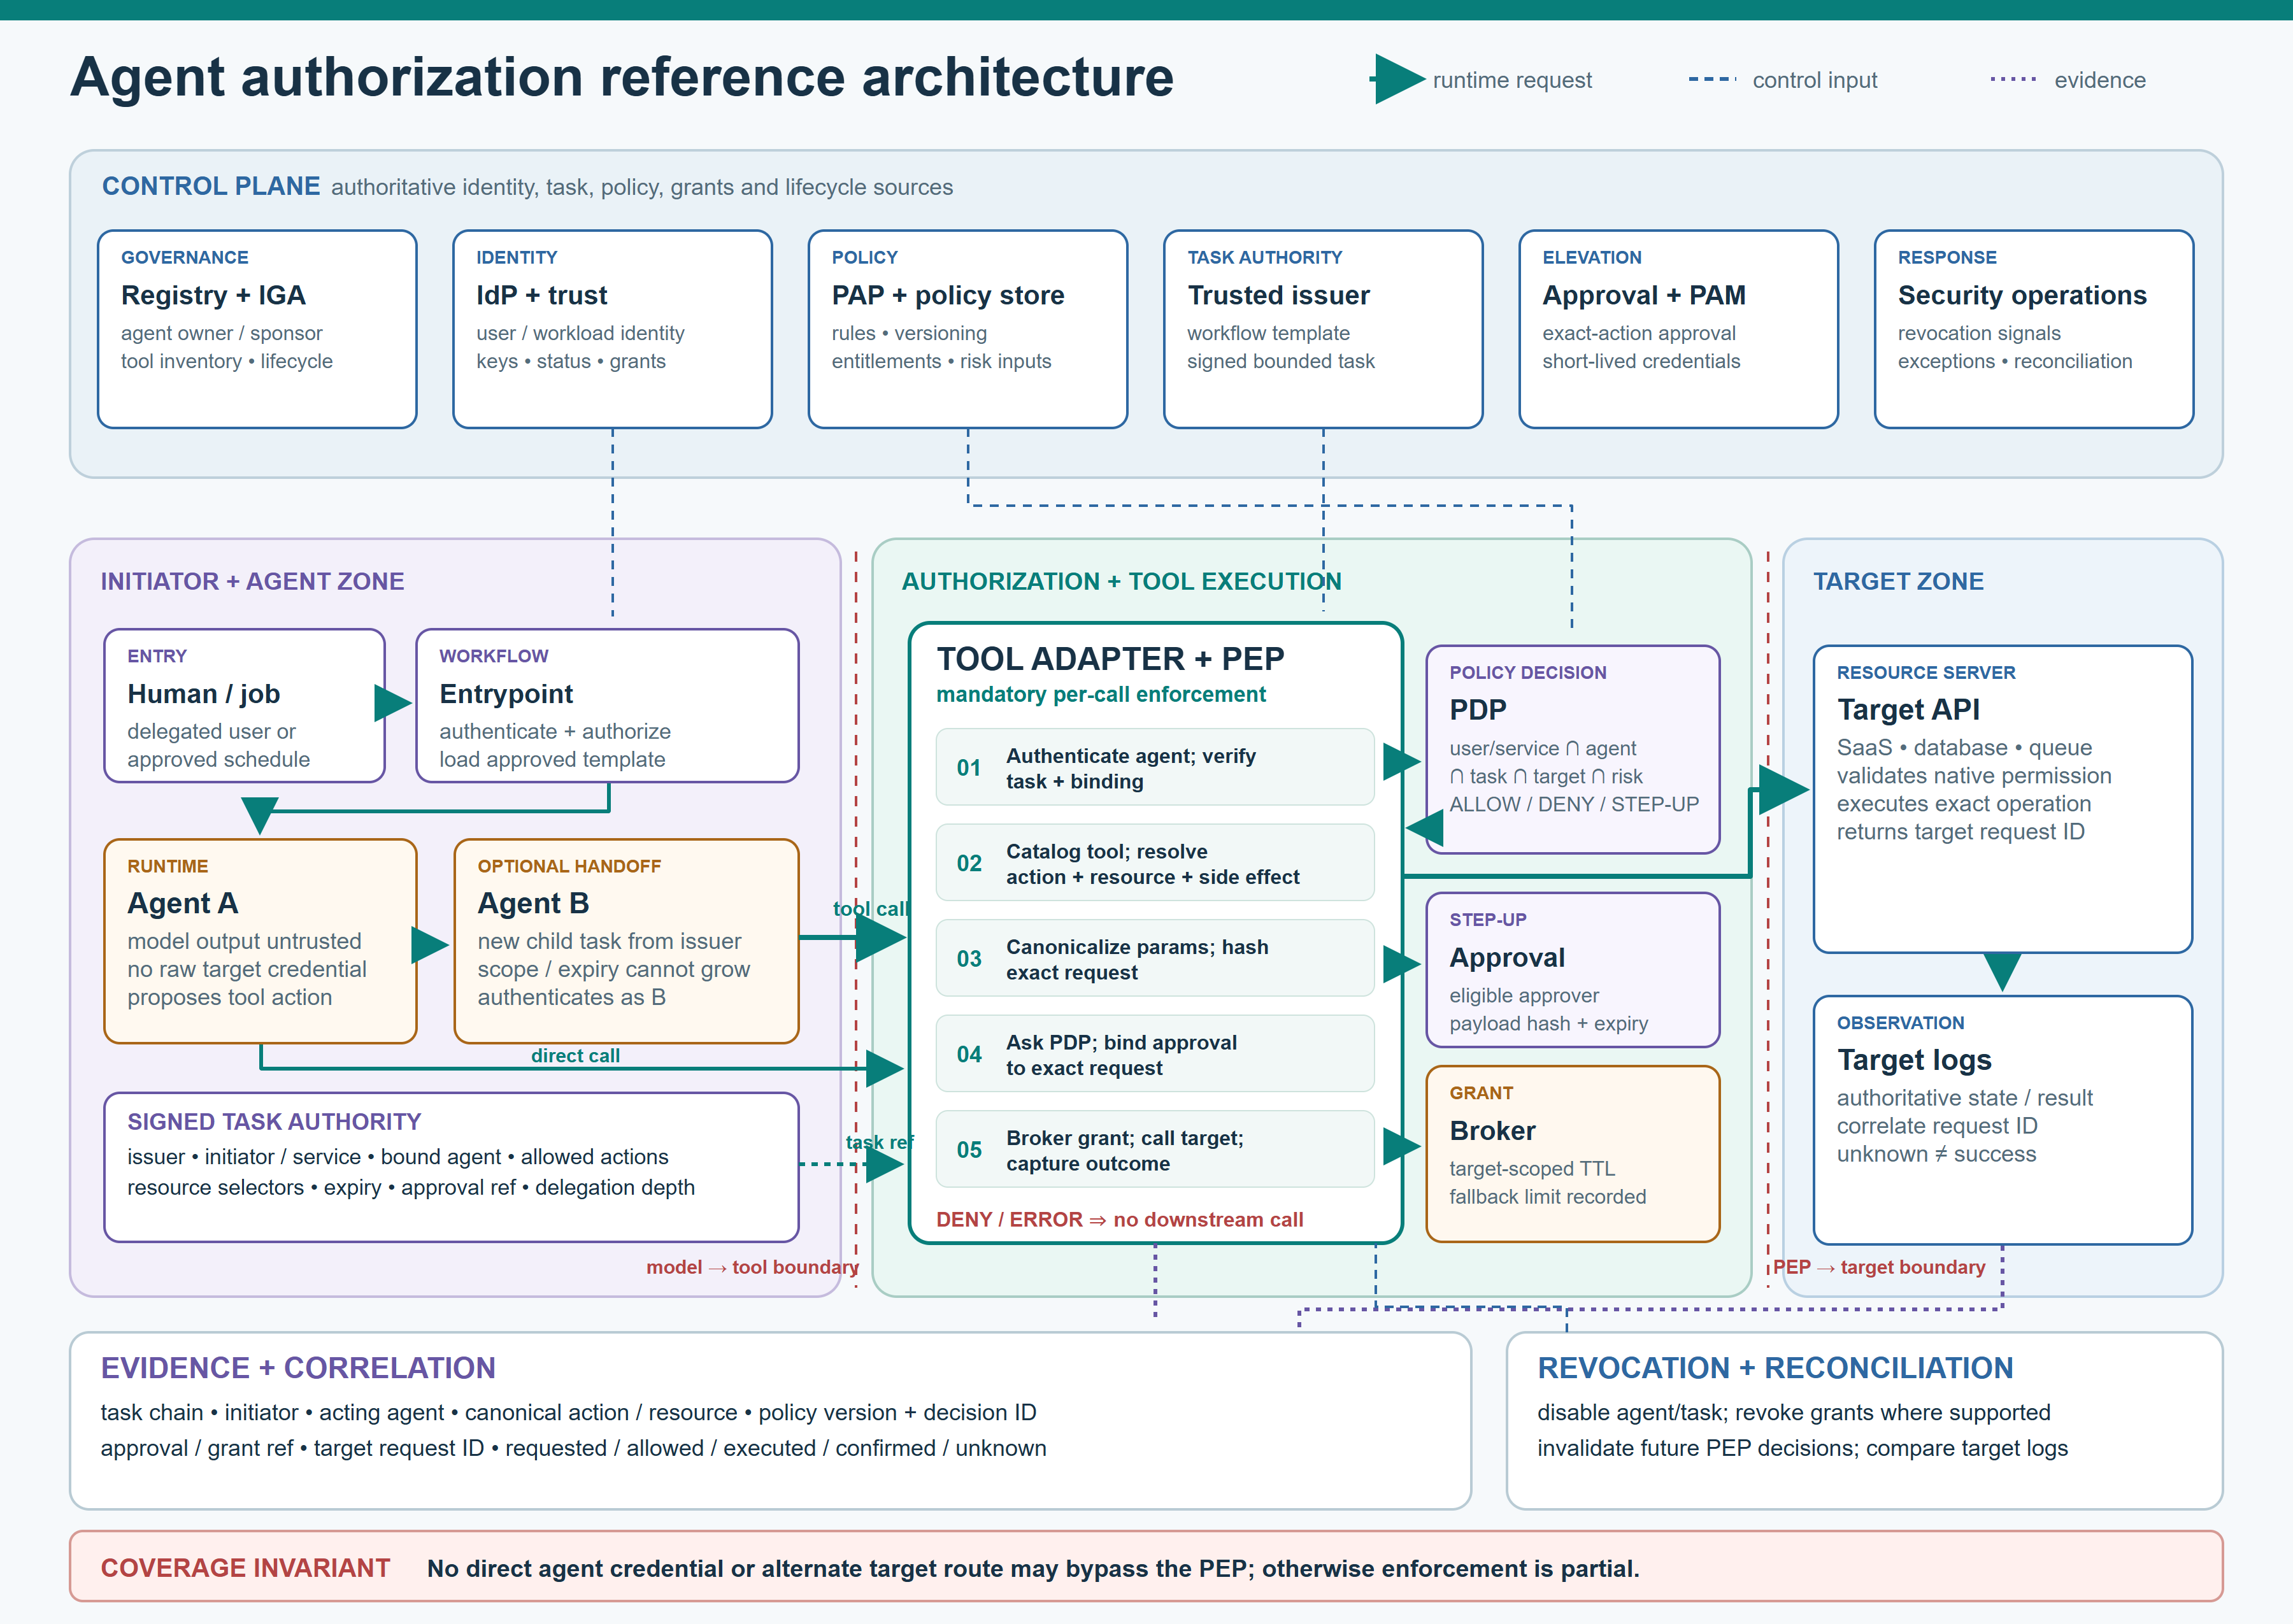Viewport: 2293px width, 1624px height.
Task: Click arrowhead pointing into Target API box
Action: pyautogui.click(x=1783, y=790)
